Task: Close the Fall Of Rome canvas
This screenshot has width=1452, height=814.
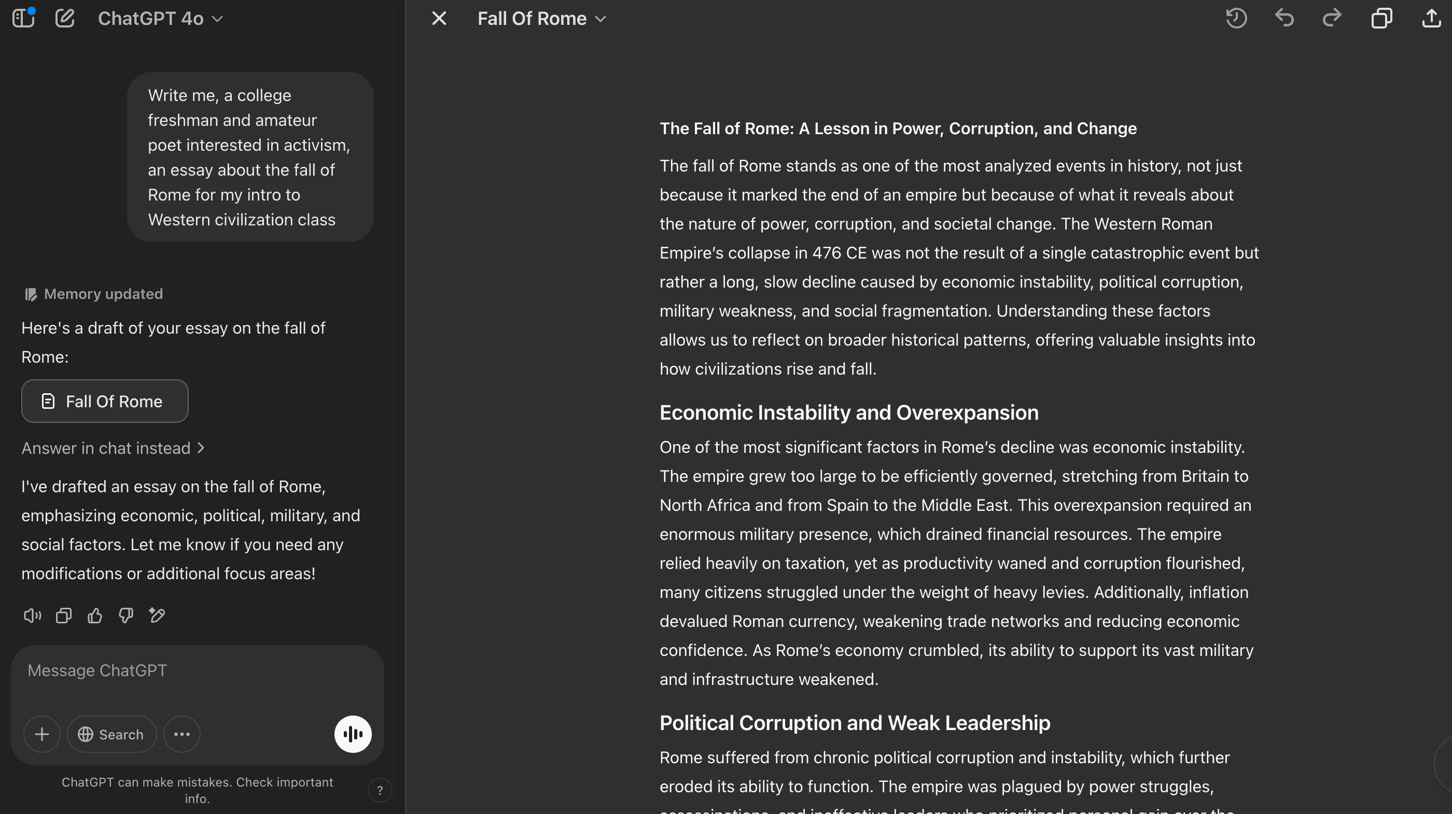Action: 439,19
